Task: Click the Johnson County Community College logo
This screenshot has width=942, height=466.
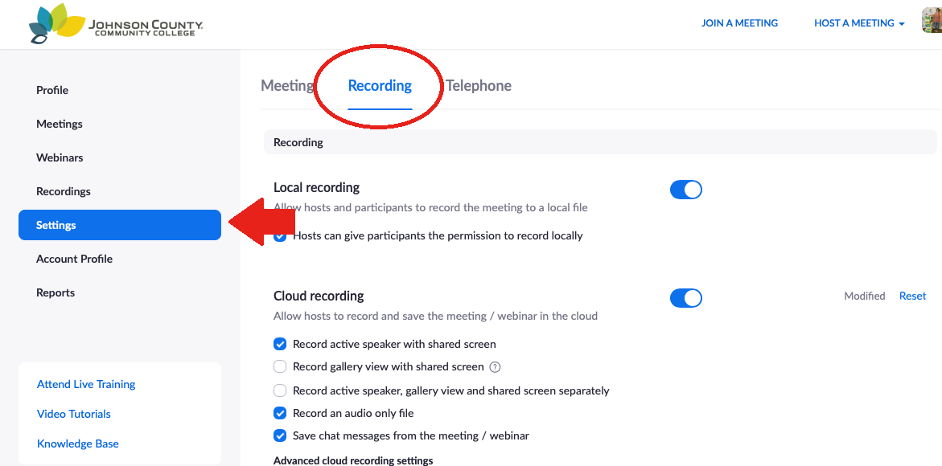Action: click(116, 24)
